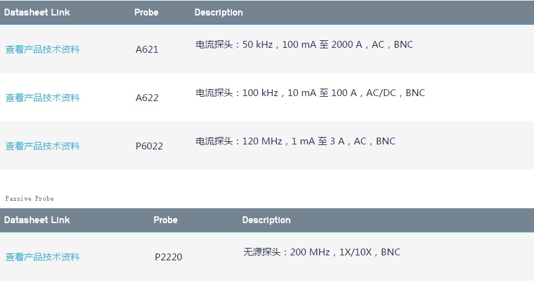The width and height of the screenshot is (534, 282).
Task: Click the top table's Probe header
Action: (x=146, y=12)
